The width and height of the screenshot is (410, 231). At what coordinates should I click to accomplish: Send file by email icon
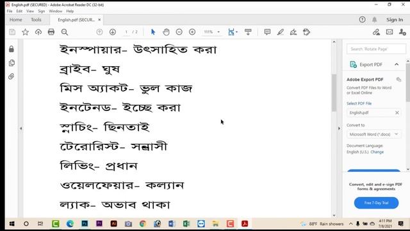point(389,32)
